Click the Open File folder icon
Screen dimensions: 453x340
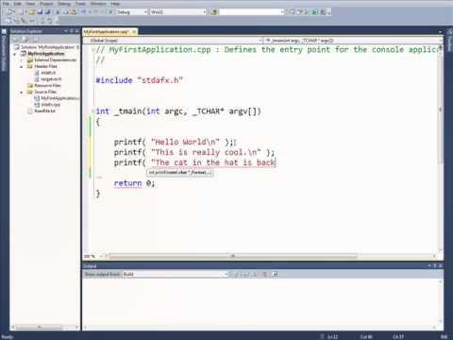coord(32,12)
